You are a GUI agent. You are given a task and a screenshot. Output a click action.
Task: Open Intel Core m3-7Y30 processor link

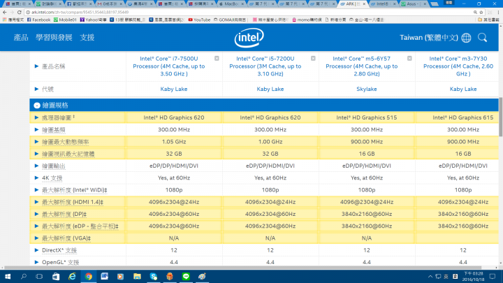(458, 66)
